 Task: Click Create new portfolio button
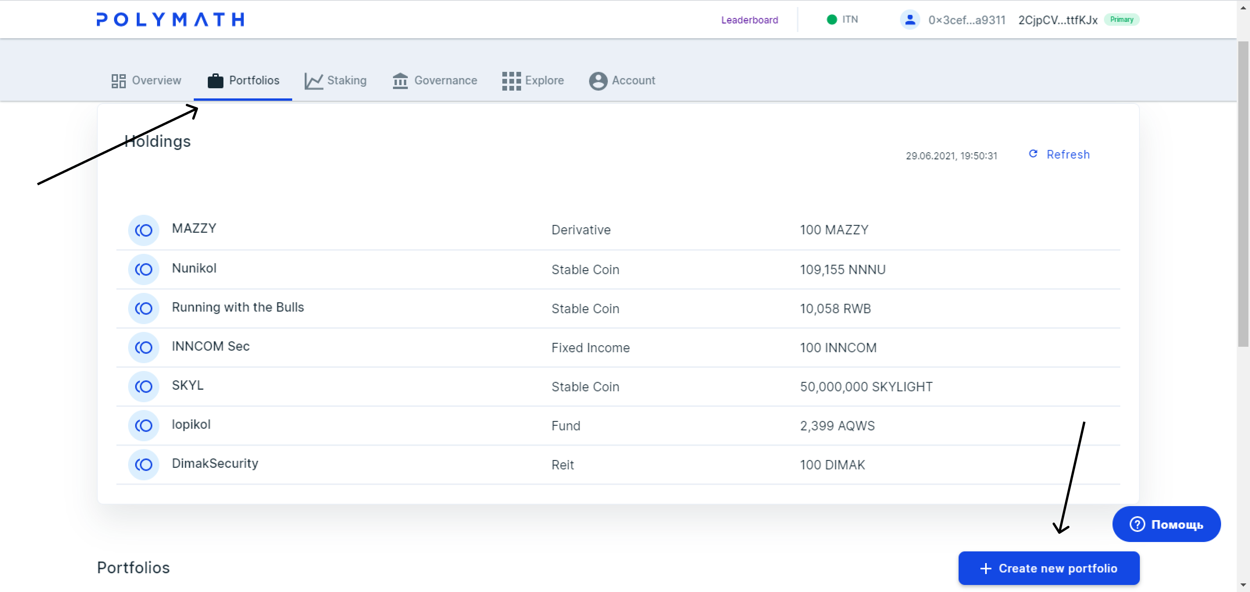(1048, 568)
